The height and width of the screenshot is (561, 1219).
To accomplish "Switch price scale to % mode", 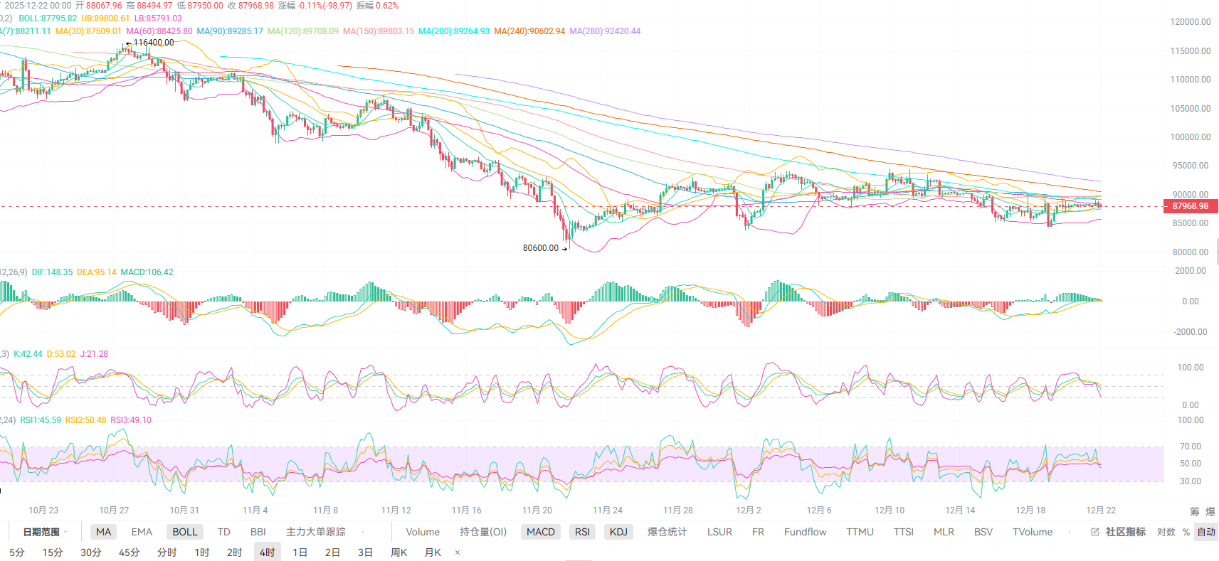I will 1186,532.
